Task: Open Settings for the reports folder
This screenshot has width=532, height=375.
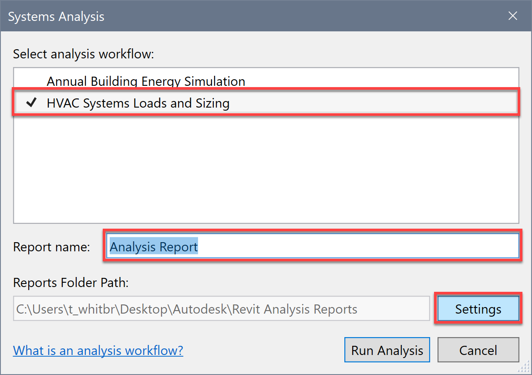Action: pyautogui.click(x=478, y=309)
